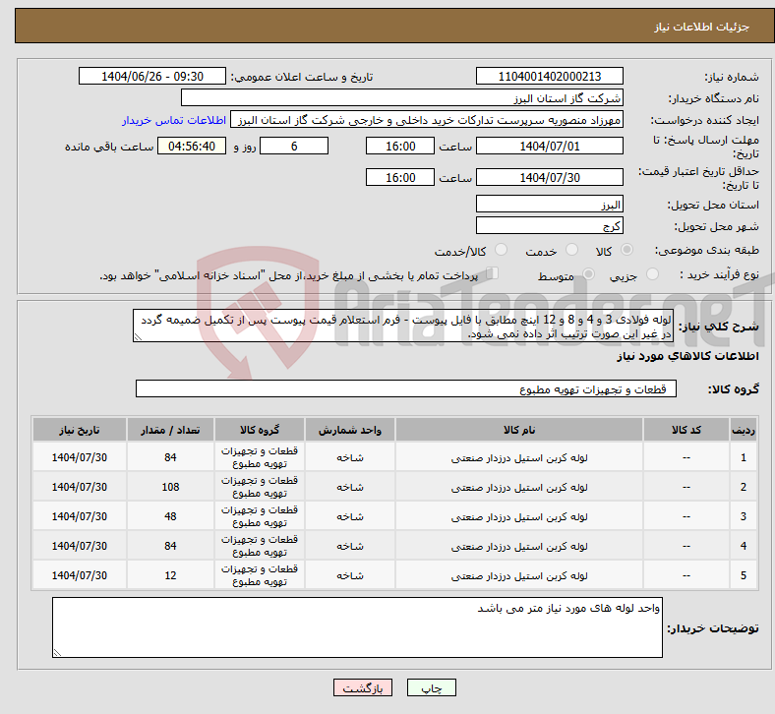Screen dimensions: 775x714
Task: Click the delivery city field کرج
Action: point(549,226)
